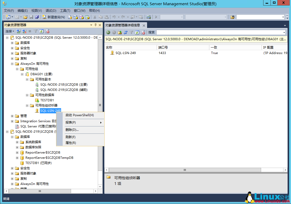The height and width of the screenshot is (204, 291).
Task: Open the folder/open-file icon on the toolbar
Action: click(x=25, y=17)
